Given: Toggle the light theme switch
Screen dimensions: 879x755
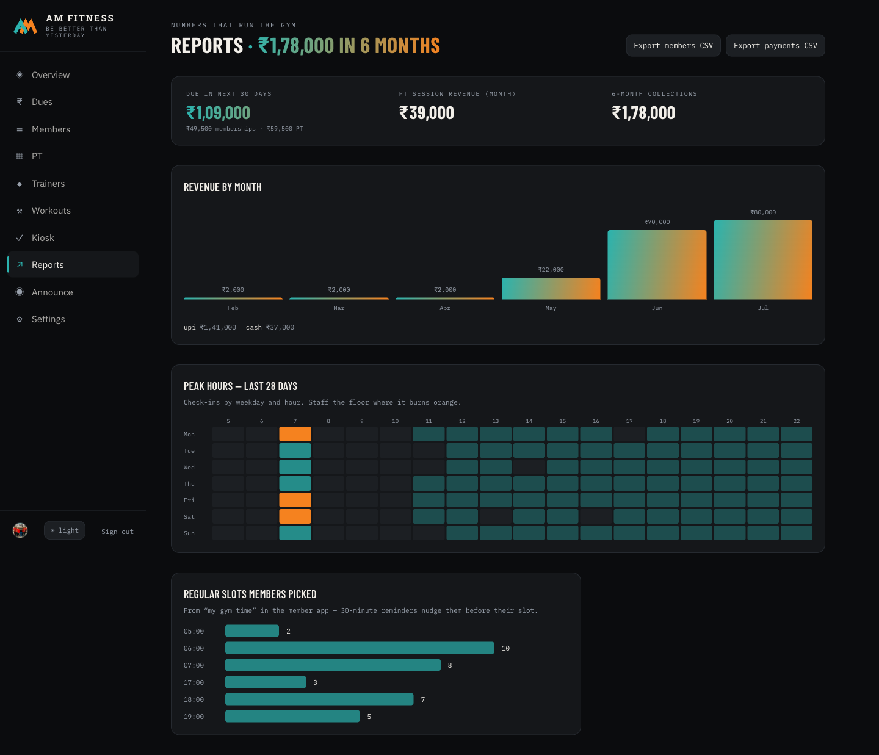Looking at the screenshot, I should (x=65, y=530).
